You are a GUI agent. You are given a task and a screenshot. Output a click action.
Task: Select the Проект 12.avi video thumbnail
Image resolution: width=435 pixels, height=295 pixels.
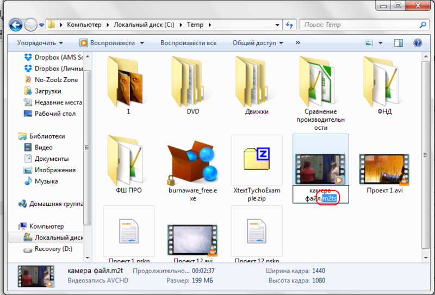tap(192, 240)
